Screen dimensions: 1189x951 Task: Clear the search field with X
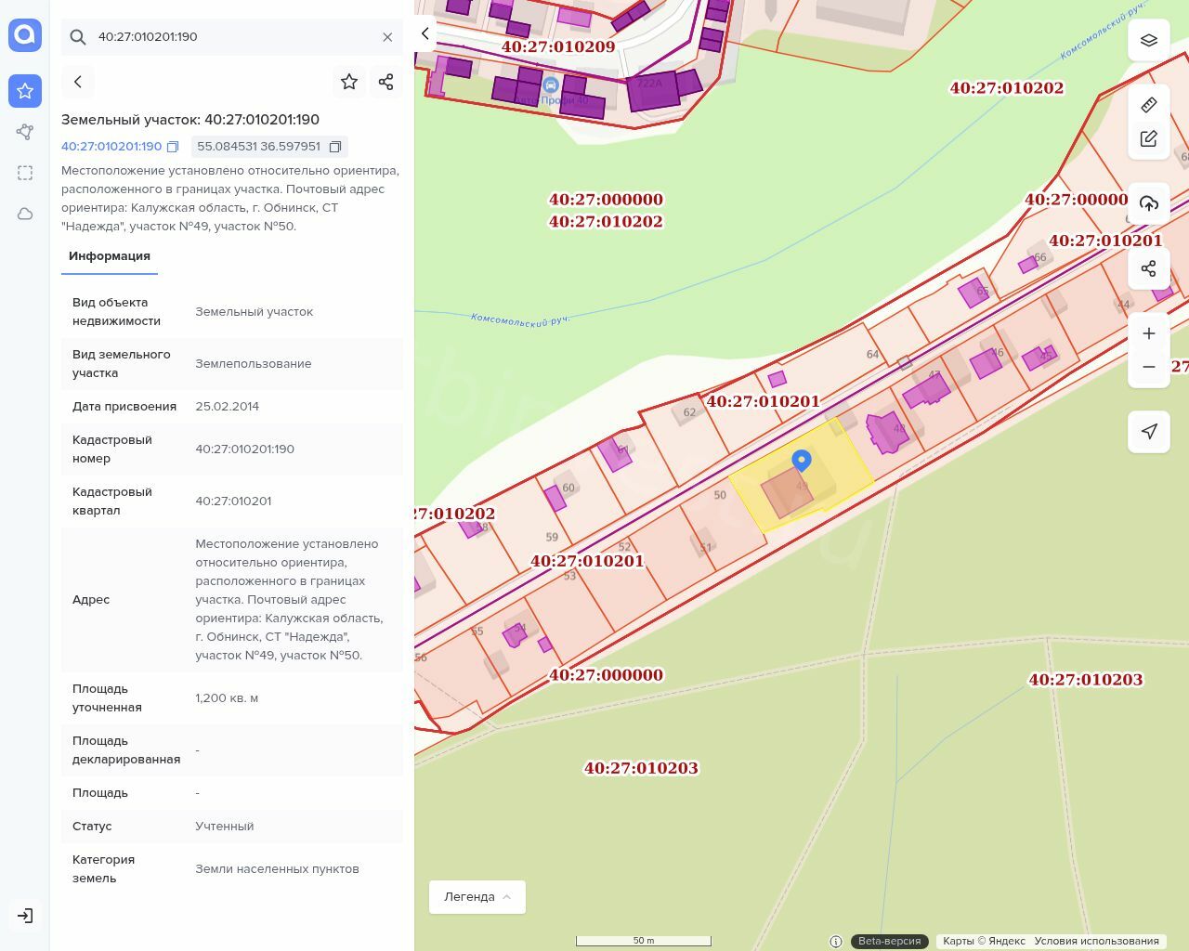387,37
